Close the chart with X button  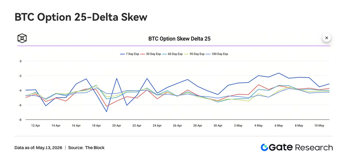tap(326, 38)
